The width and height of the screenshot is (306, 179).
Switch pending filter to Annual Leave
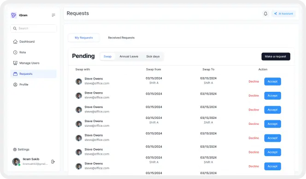[x=129, y=56]
